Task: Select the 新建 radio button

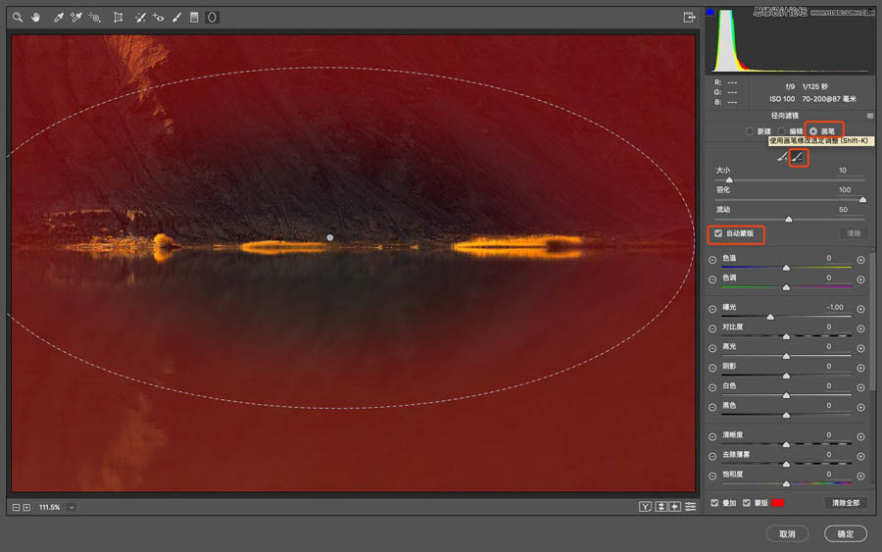Action: click(750, 130)
